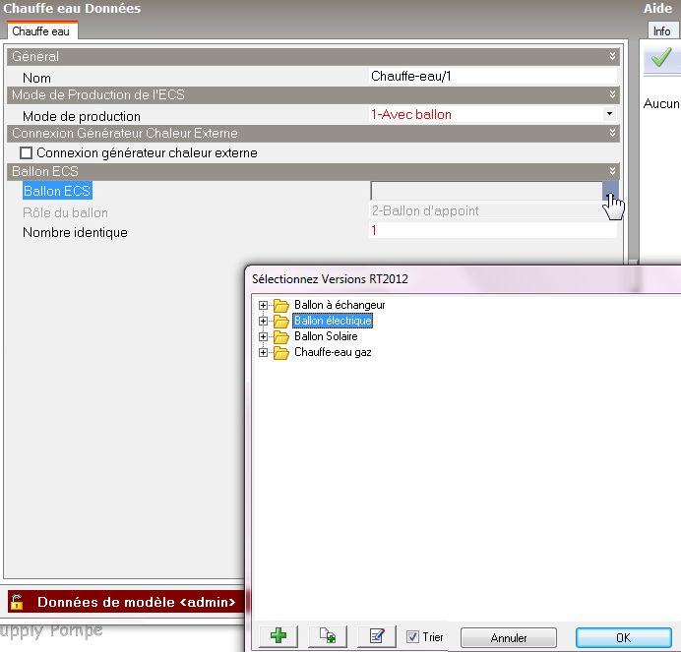The width and height of the screenshot is (681, 652).
Task: Click the green checkmark validation icon
Action: 661,59
